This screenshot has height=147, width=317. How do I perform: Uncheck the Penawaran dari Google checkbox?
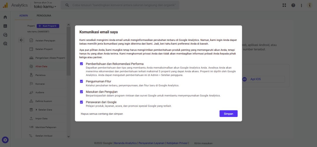82,102
